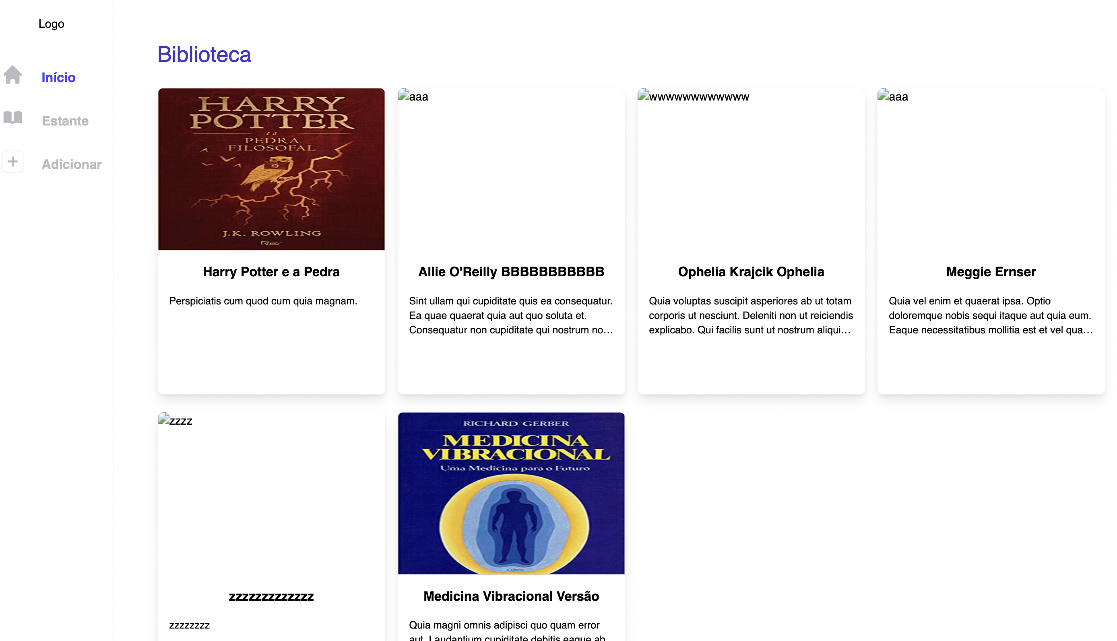Go to the Estante menu item

click(65, 121)
